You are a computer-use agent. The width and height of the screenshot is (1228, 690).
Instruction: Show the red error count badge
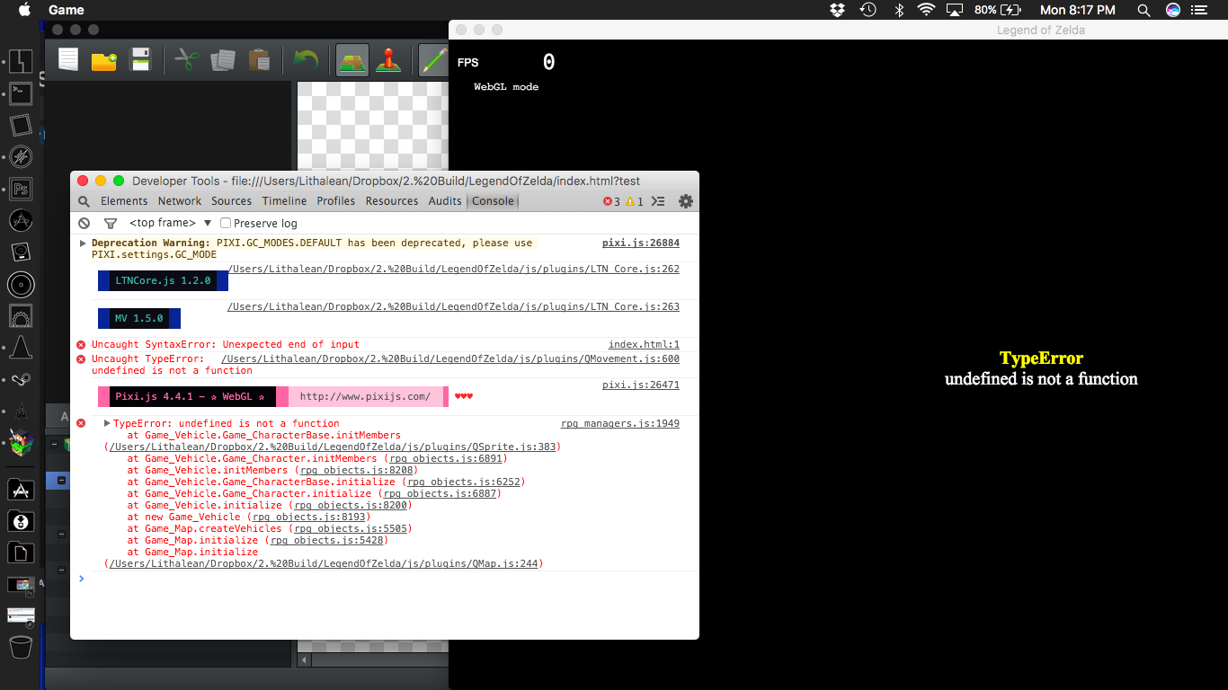[x=611, y=201]
